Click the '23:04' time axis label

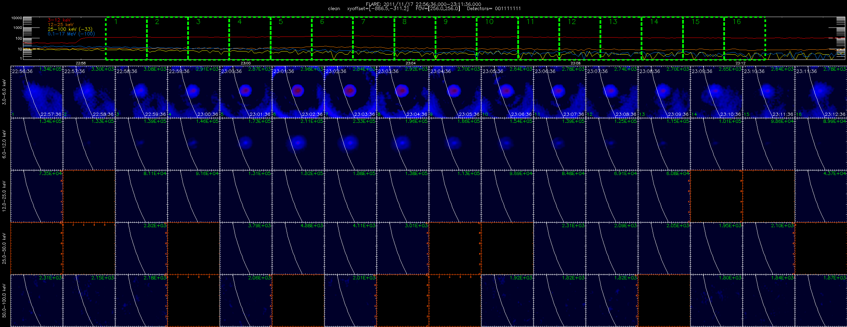(411, 63)
